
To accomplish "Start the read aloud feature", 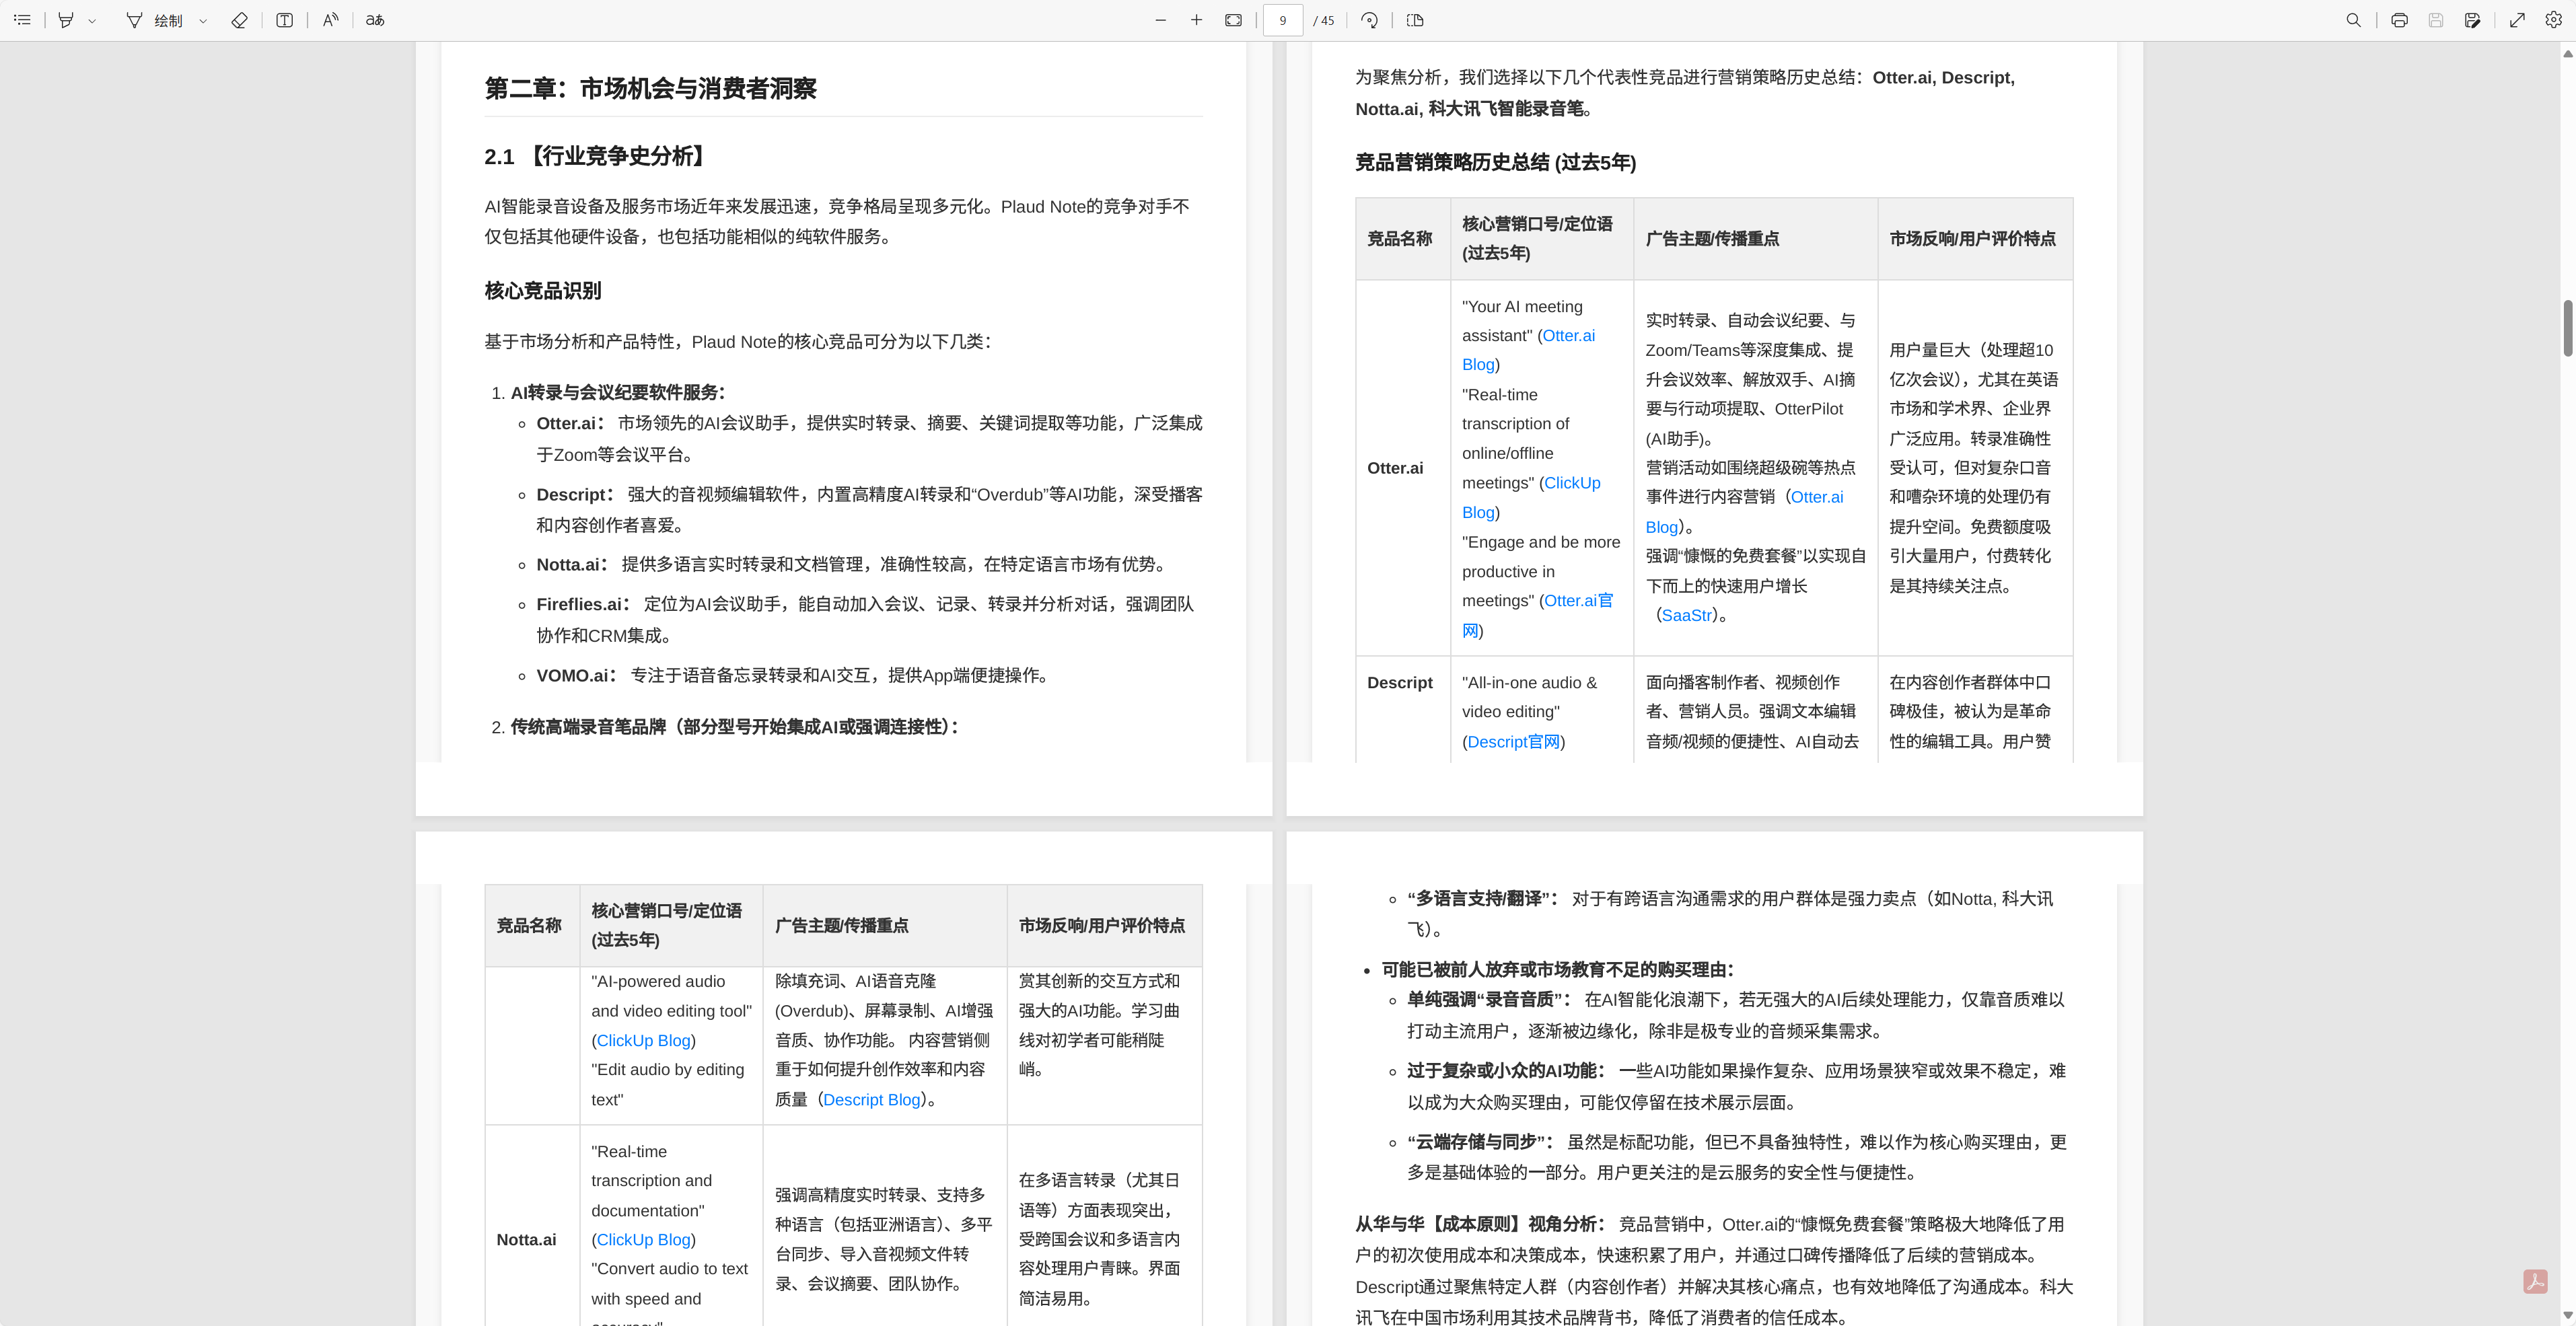I will (x=330, y=20).
